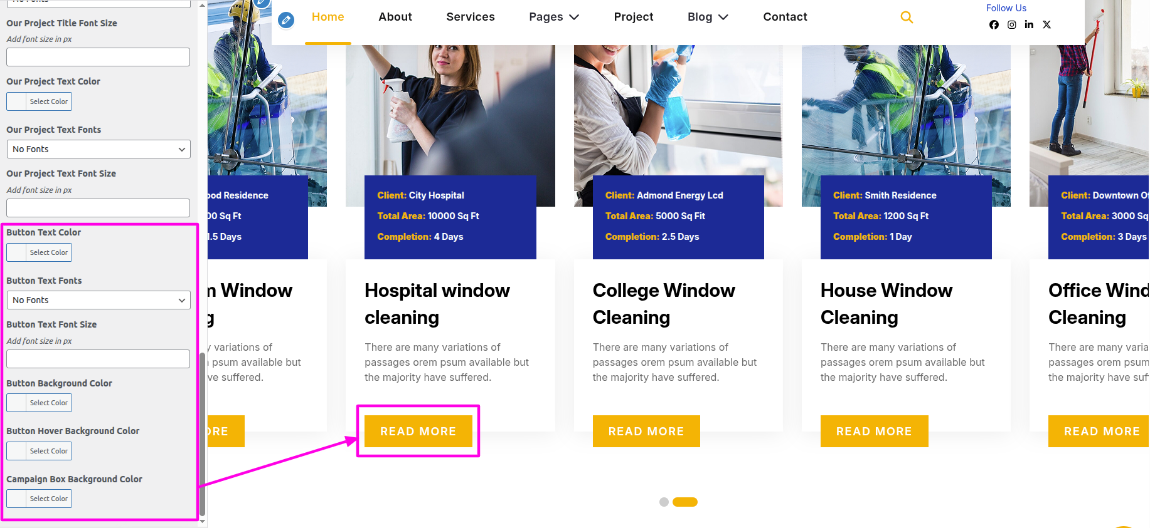Click the Our Project Title Font Size field

pos(98,57)
